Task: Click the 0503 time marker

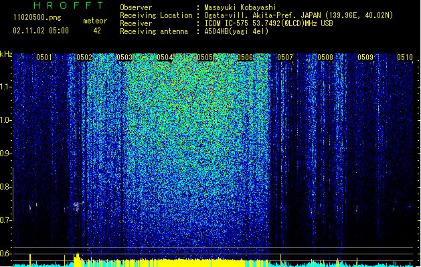Action: [124, 57]
